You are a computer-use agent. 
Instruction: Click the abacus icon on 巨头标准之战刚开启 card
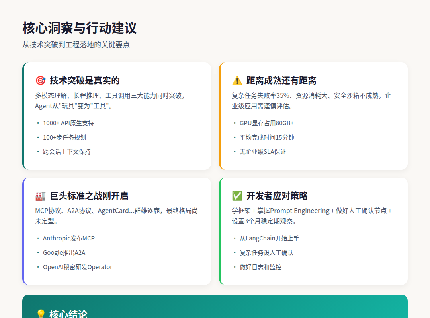(40, 196)
